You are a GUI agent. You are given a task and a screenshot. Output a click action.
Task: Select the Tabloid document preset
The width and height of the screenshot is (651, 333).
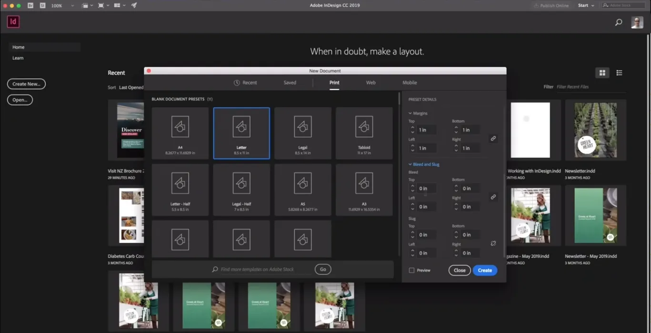(364, 133)
